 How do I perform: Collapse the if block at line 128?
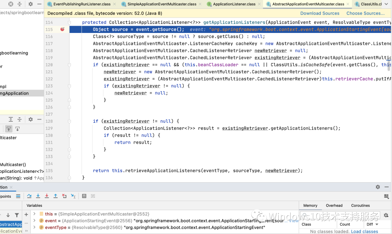pos(69,121)
